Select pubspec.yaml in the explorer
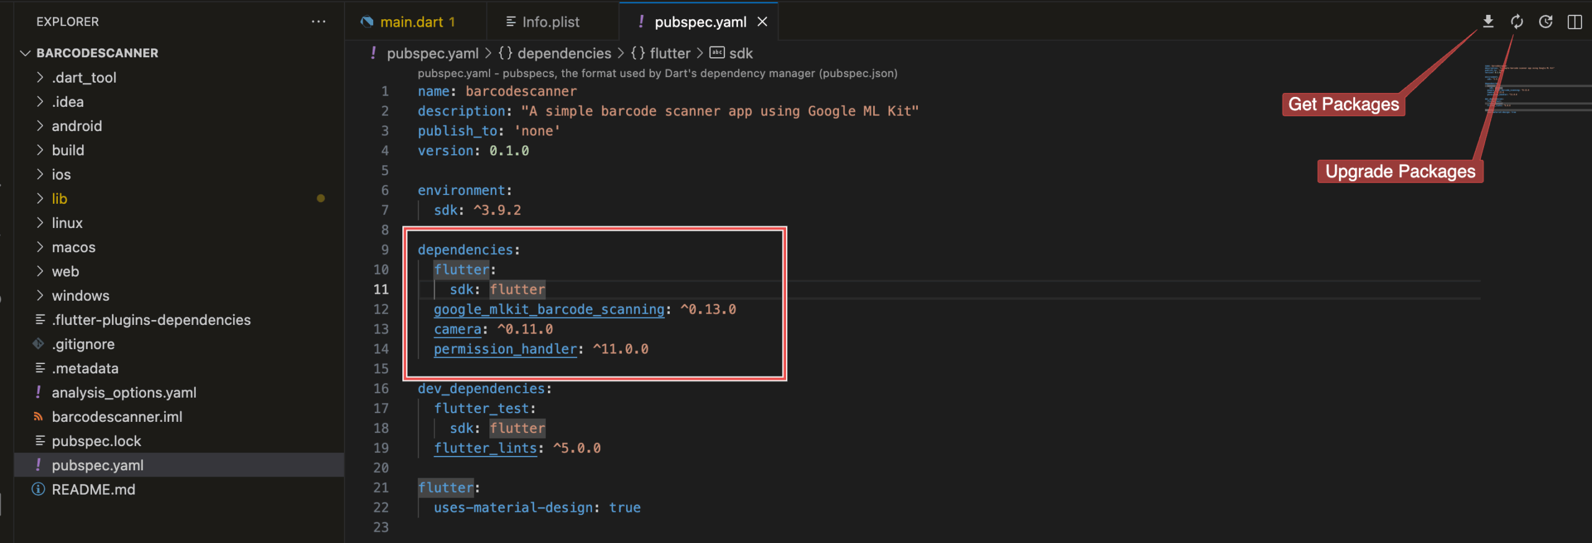Viewport: 1592px width, 543px height. [179, 465]
